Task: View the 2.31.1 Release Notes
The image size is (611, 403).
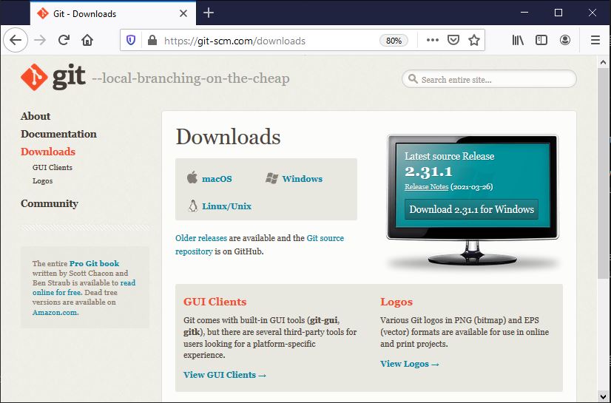Action: tap(426, 186)
